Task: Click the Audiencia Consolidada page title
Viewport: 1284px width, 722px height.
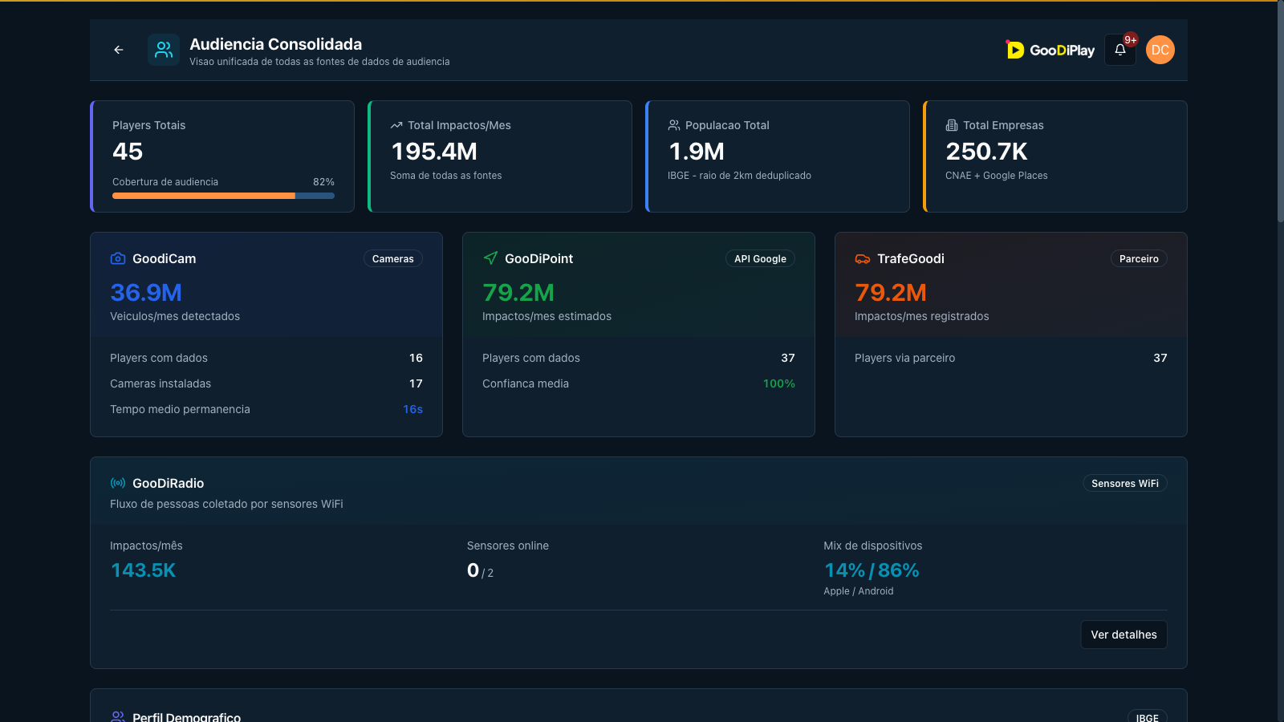Action: point(275,44)
